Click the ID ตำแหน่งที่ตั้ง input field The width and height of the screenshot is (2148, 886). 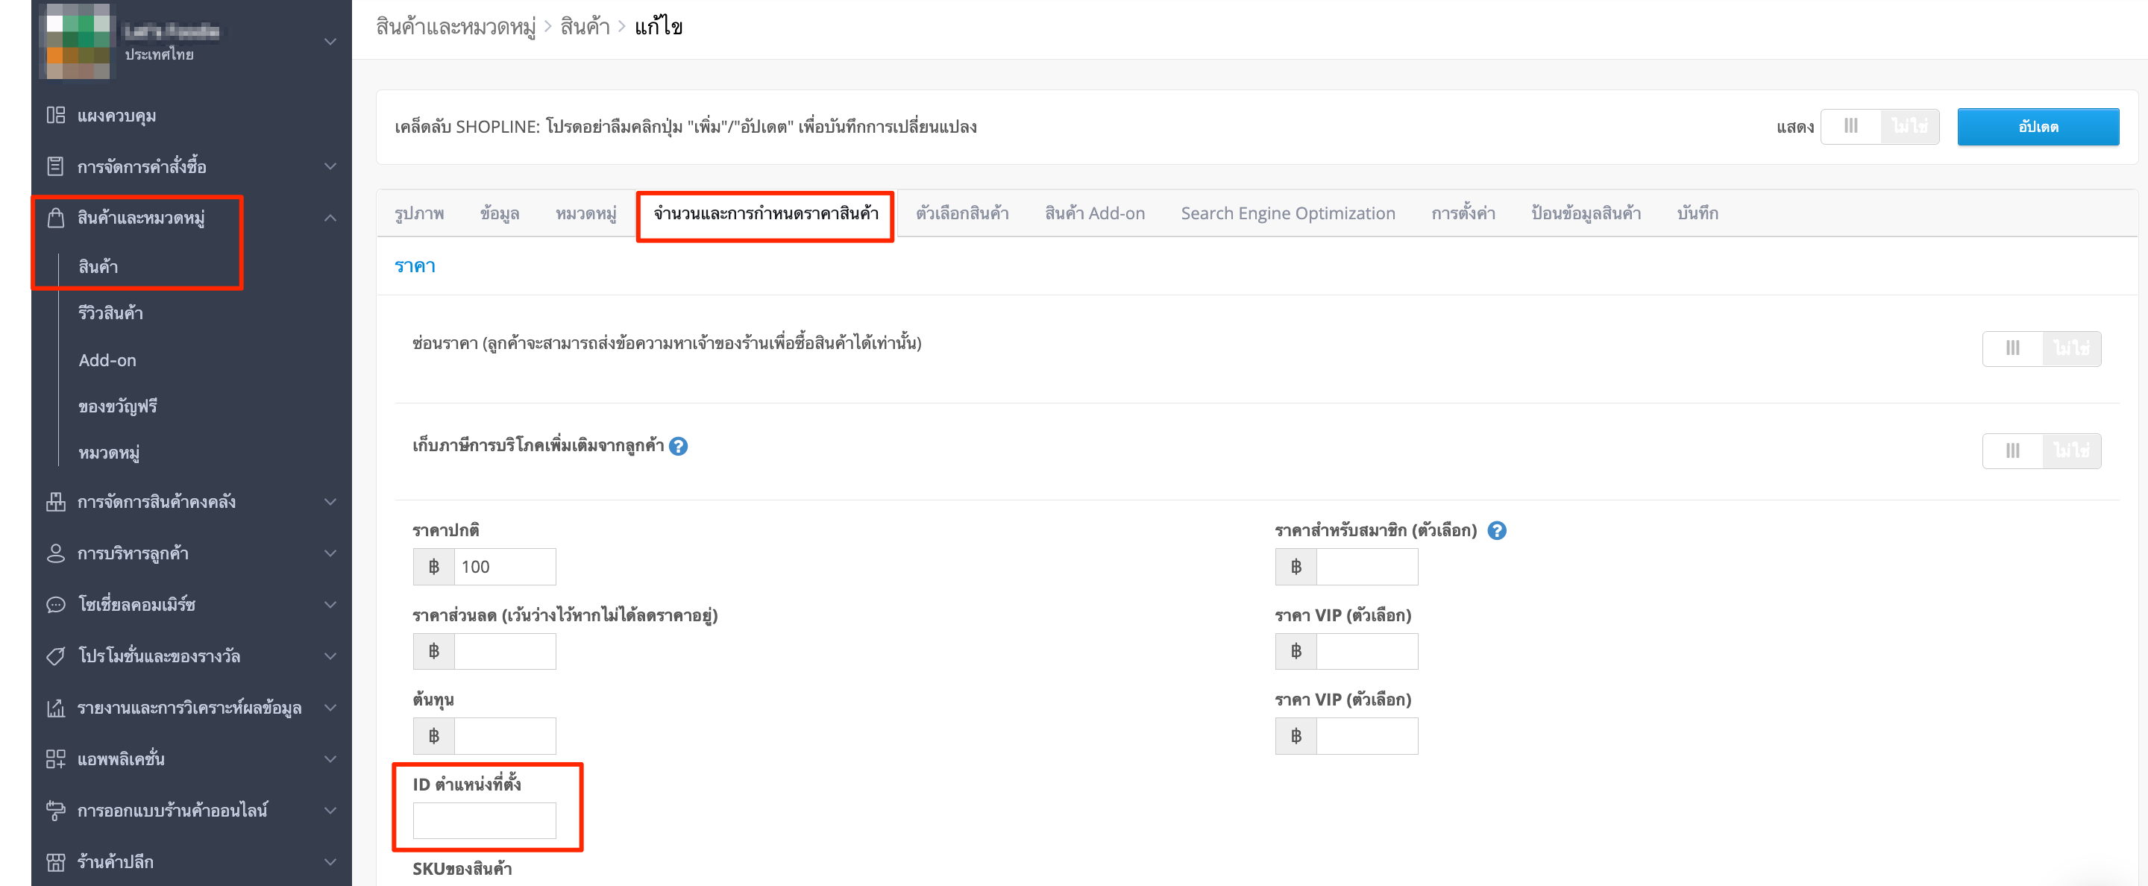tap(483, 820)
